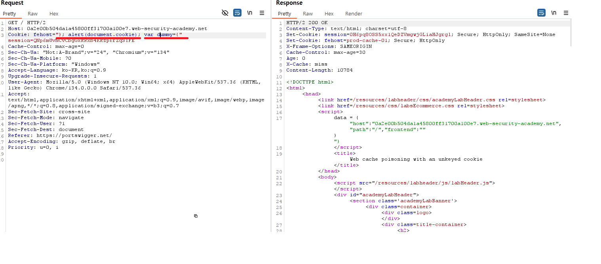Click the 'Cache-Control: max-age=0' request line
This screenshot has height=264, width=601.
[x=46, y=46]
